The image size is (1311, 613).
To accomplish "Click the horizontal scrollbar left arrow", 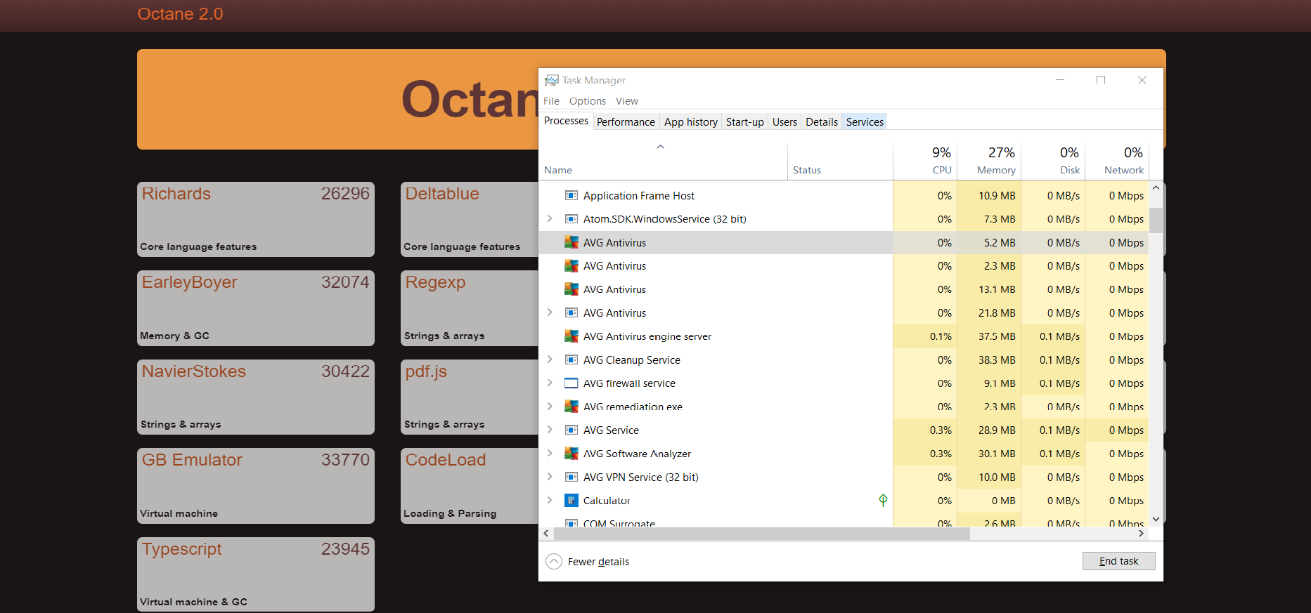I will tap(546, 534).
